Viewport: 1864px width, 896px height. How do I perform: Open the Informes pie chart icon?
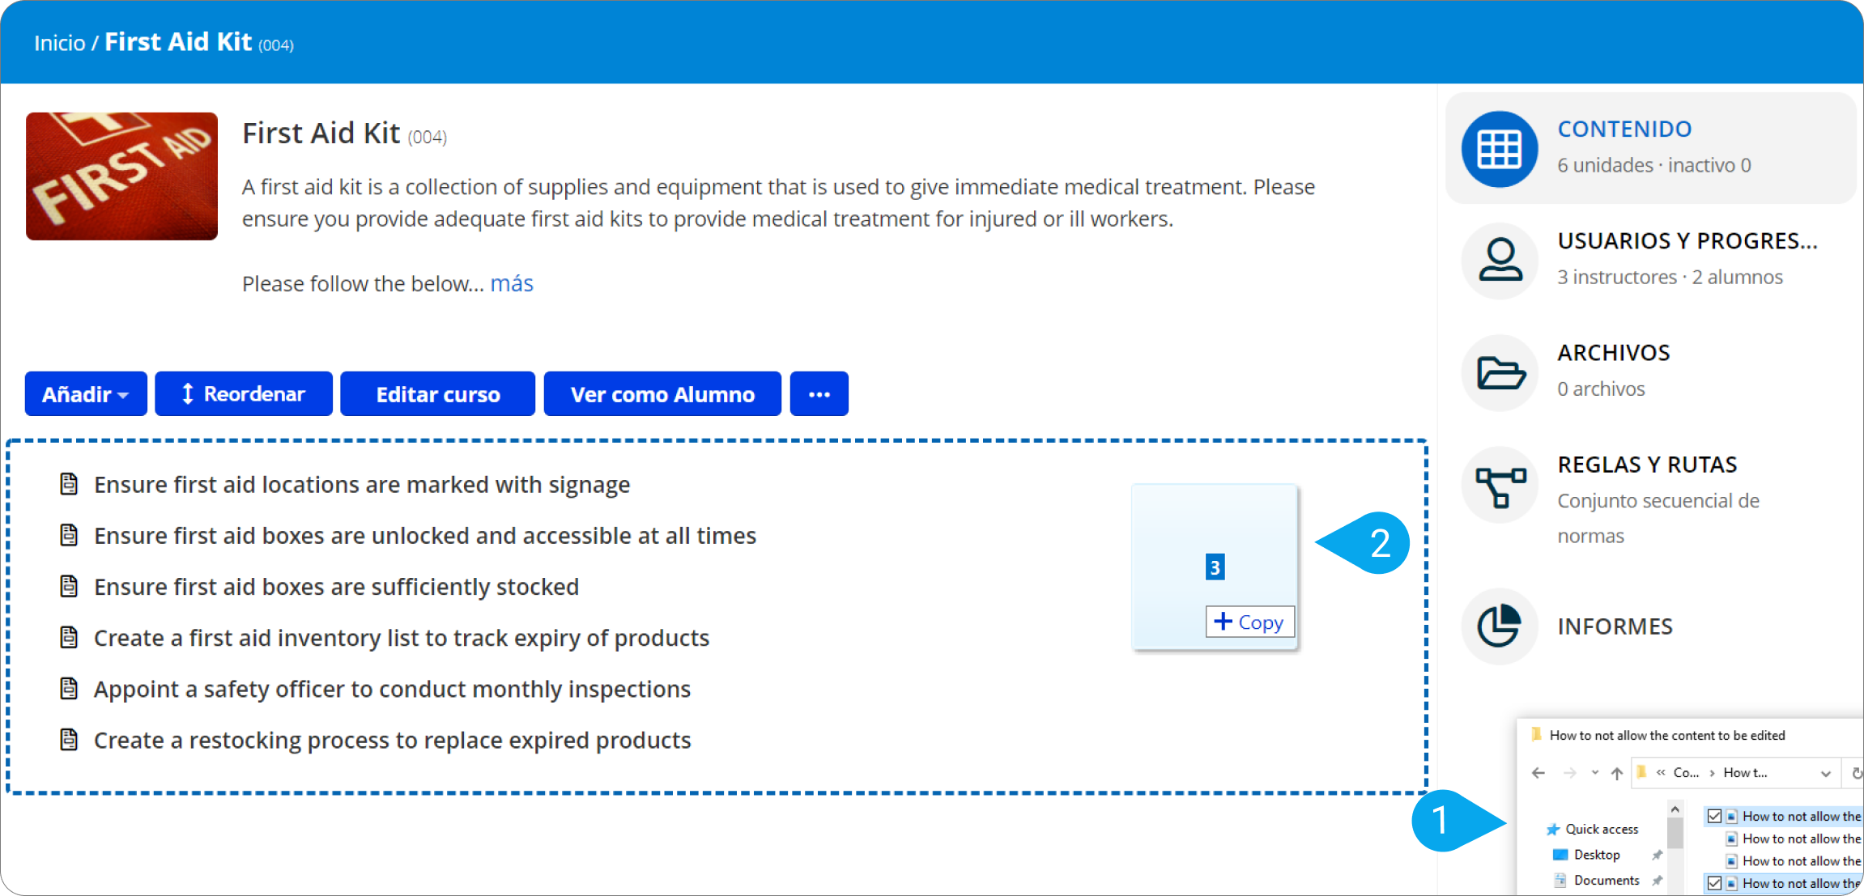[x=1499, y=626]
